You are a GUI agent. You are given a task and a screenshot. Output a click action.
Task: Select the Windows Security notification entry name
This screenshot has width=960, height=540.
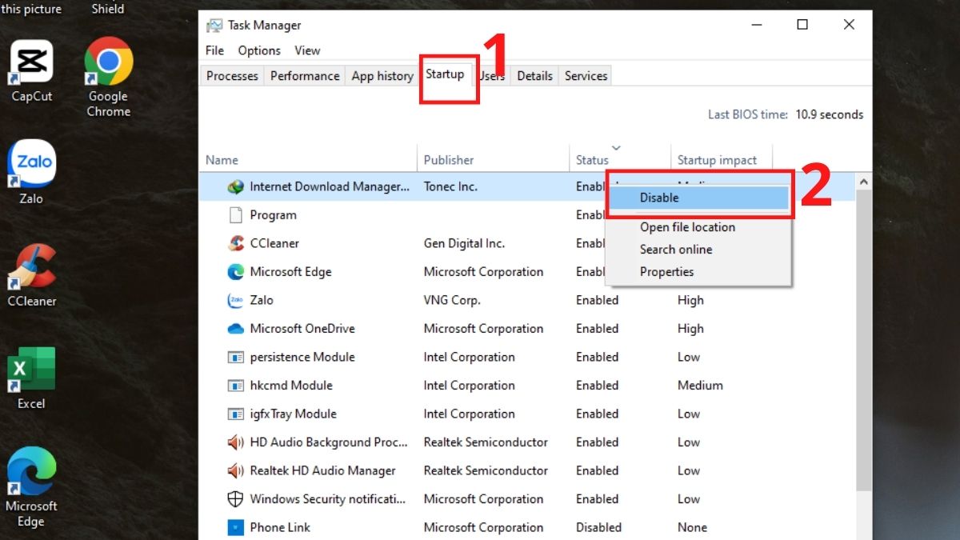329,499
